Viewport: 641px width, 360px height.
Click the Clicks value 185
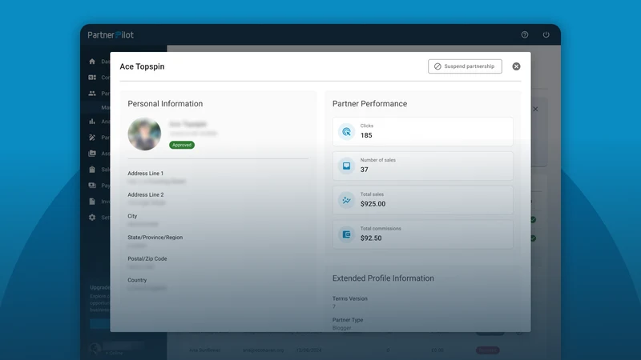point(366,135)
